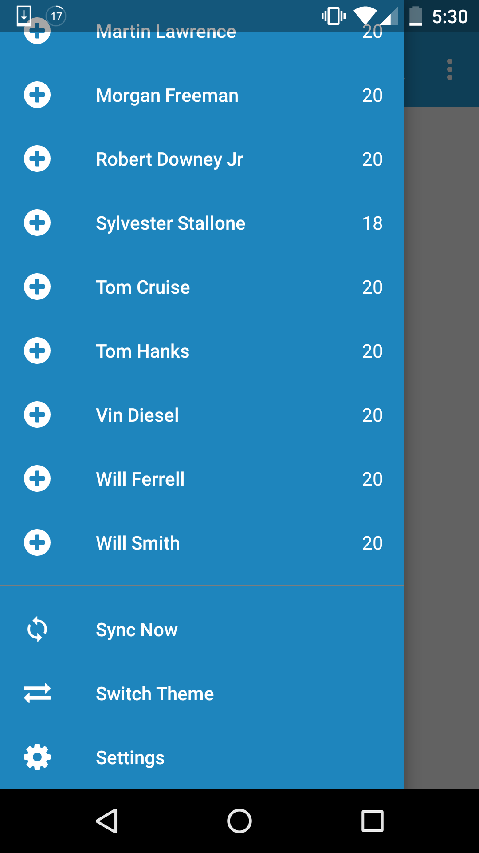Tap the plus icon beside Will Smith
The height and width of the screenshot is (853, 479).
tap(37, 542)
